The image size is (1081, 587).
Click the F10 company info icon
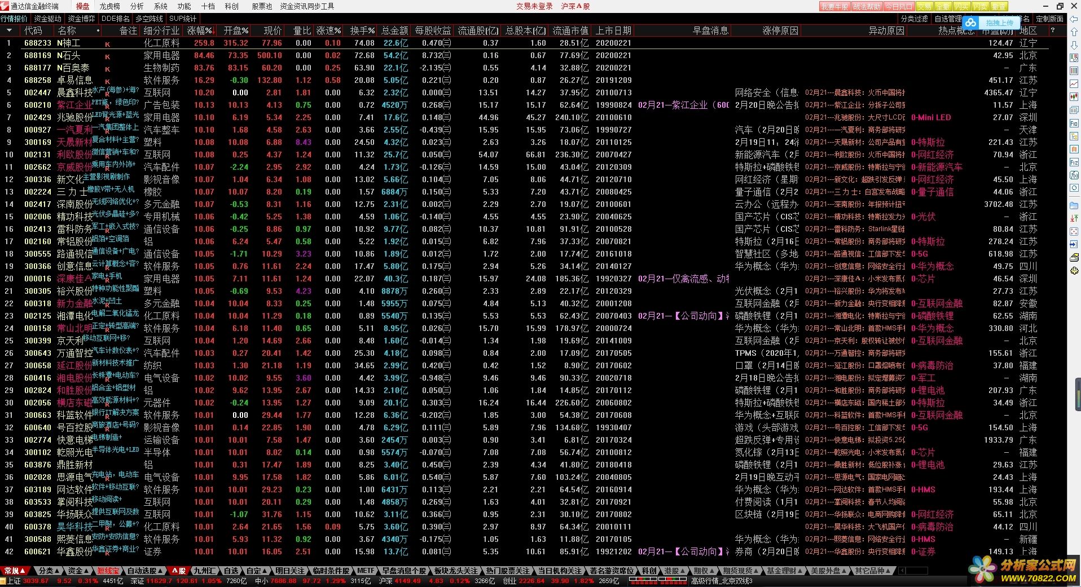(1074, 123)
